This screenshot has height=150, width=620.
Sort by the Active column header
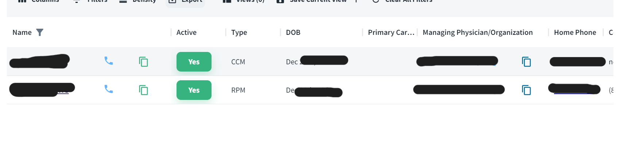tap(186, 32)
